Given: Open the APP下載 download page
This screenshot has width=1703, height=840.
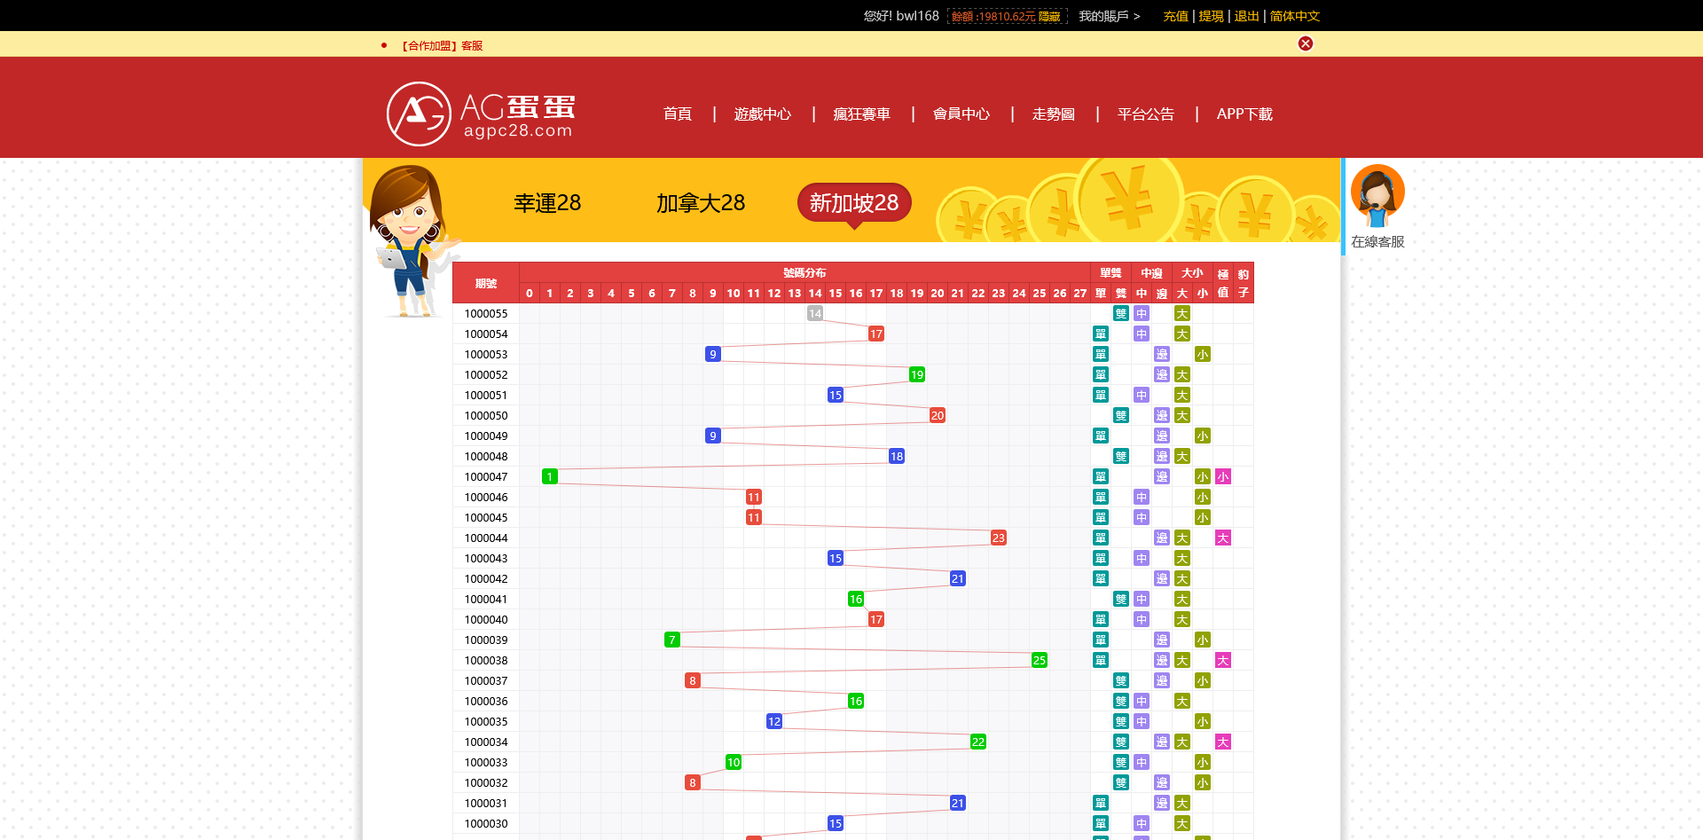Looking at the screenshot, I should 1244,114.
